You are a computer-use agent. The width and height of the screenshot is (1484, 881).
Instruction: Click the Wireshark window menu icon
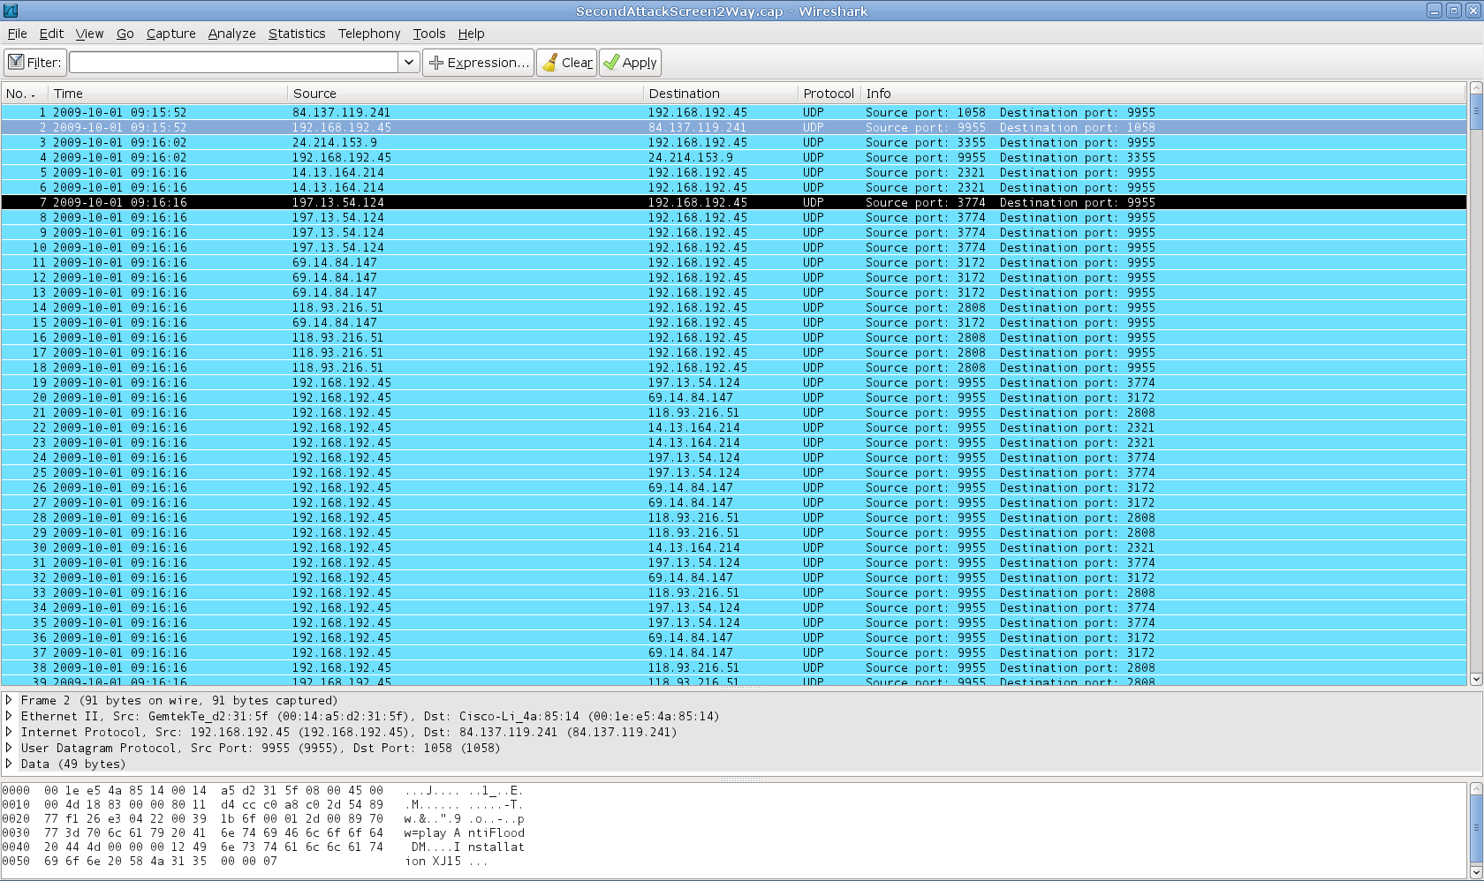tap(11, 11)
